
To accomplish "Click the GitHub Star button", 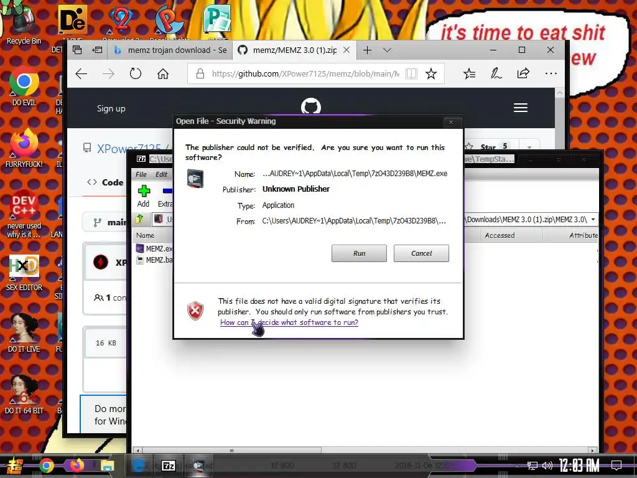I will coord(488,147).
